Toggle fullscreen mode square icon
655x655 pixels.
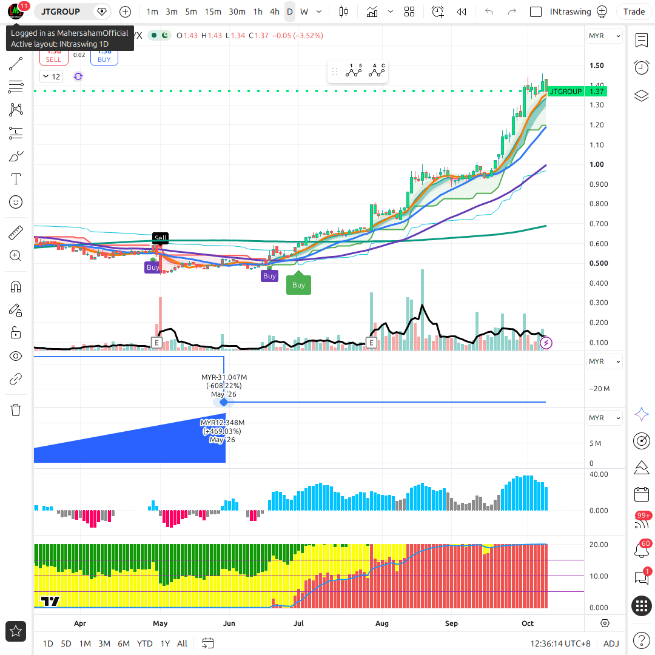coord(536,12)
